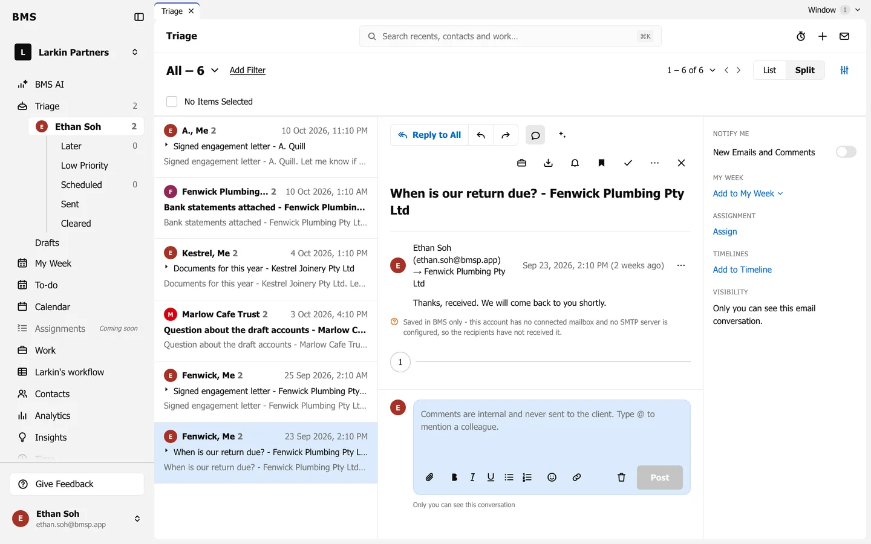Image resolution: width=871 pixels, height=544 pixels.
Task: Click the plus icon to create new
Action: point(823,36)
